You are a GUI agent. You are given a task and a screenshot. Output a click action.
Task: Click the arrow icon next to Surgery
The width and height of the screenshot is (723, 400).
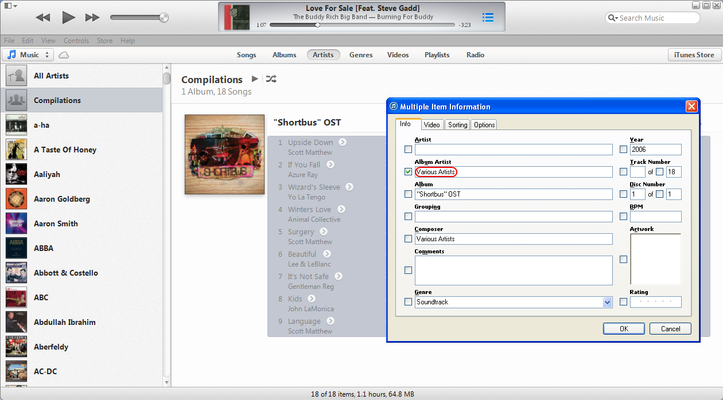[x=324, y=232]
